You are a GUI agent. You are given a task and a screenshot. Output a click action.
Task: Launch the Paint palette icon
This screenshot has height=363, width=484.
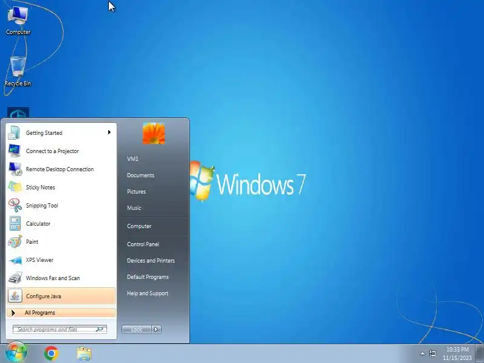pyautogui.click(x=15, y=241)
